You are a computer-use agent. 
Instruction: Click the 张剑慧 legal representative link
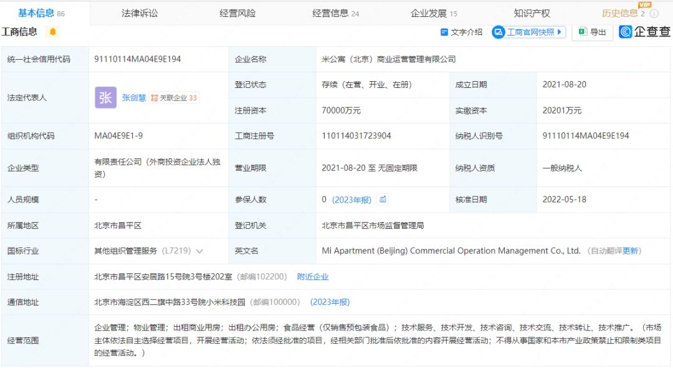(134, 98)
